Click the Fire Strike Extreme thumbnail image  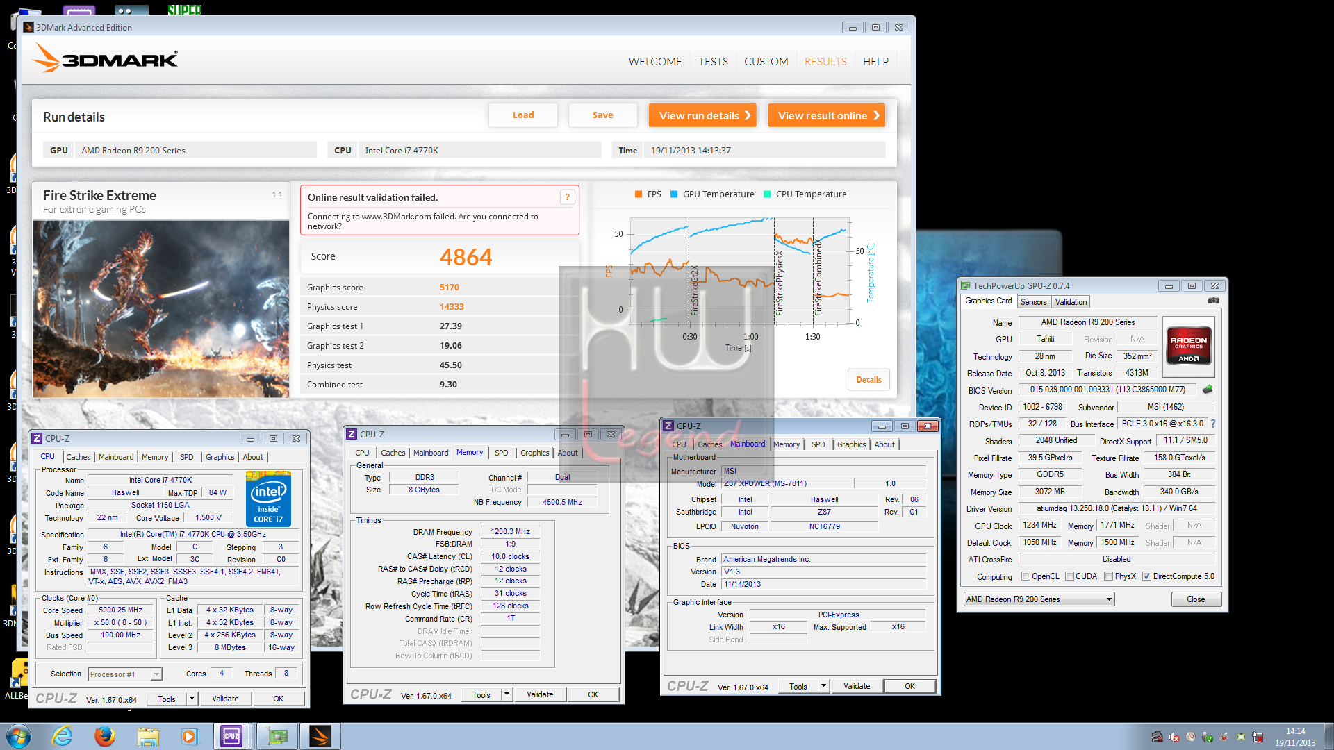pos(160,309)
